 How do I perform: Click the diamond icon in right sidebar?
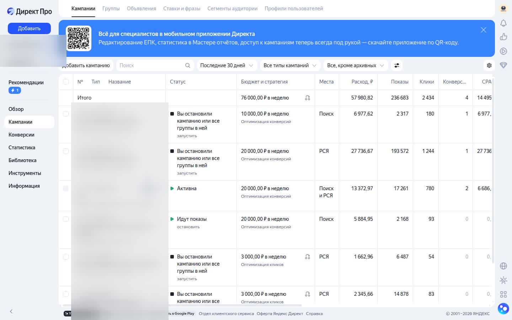[503, 65]
